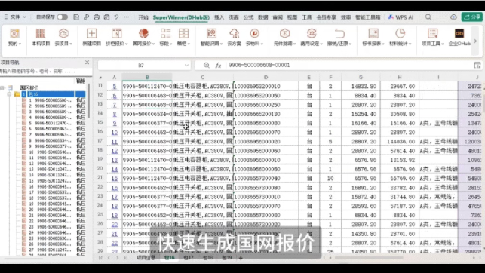The height and width of the screenshot is (273, 485).
Task: Go to first sheet navigation arrow
Action: coord(100,258)
